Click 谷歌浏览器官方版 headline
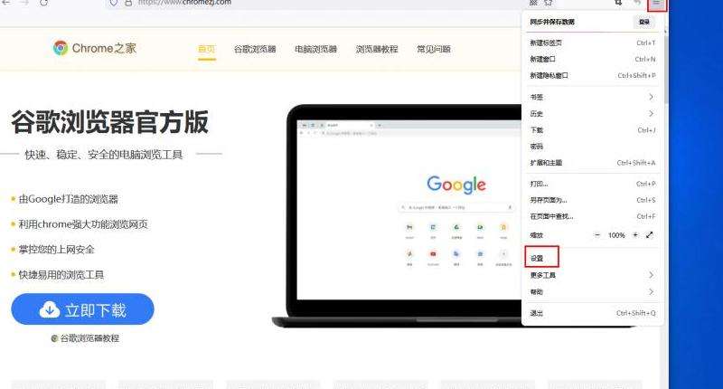The width and height of the screenshot is (723, 389). coord(109,122)
